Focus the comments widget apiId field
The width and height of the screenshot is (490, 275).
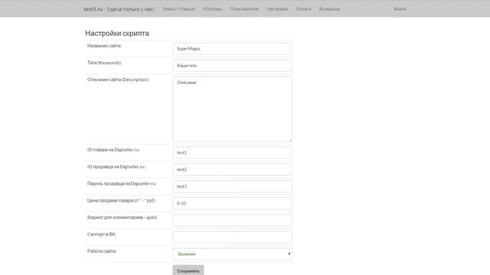click(232, 220)
